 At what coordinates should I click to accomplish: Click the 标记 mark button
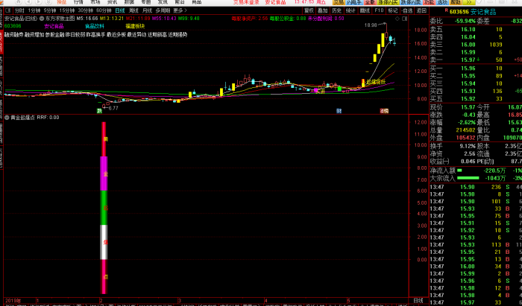click(394, 11)
